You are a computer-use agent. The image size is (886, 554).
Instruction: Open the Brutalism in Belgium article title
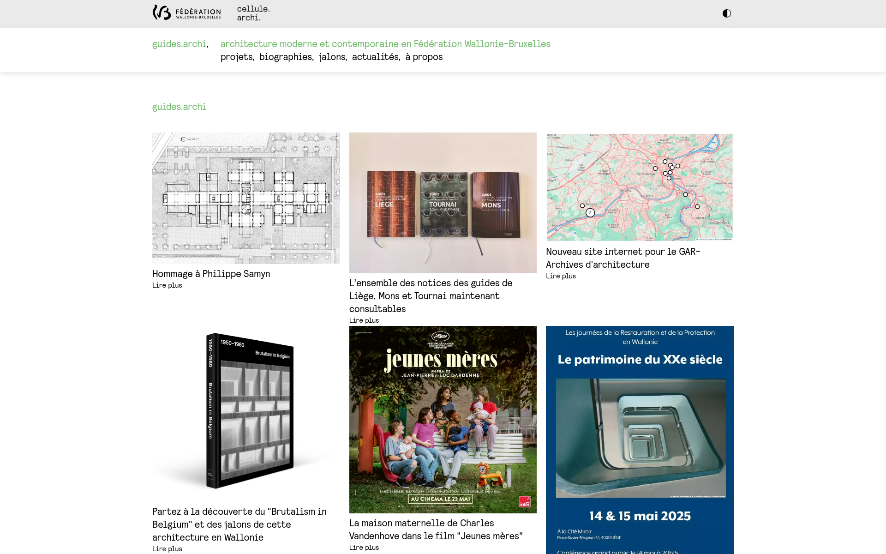coord(239,524)
